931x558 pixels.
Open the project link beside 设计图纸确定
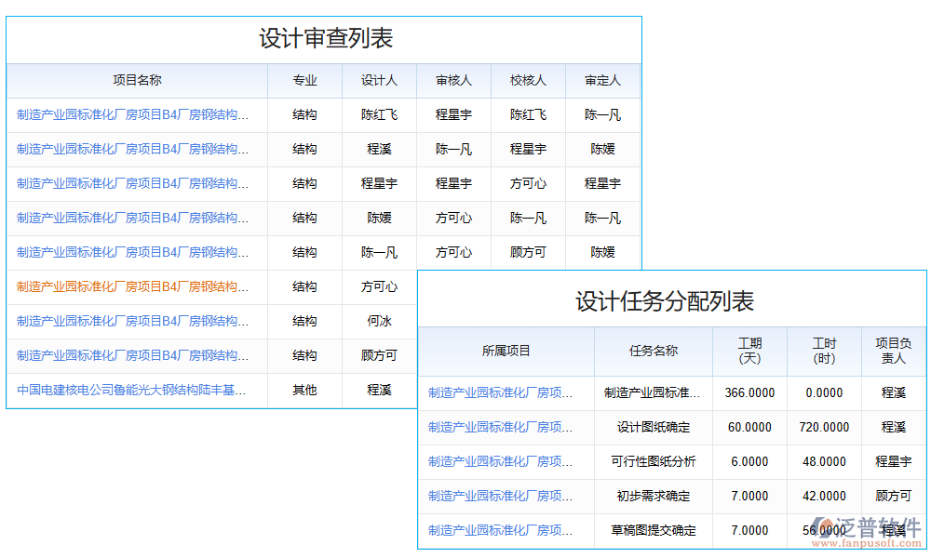[x=504, y=427]
